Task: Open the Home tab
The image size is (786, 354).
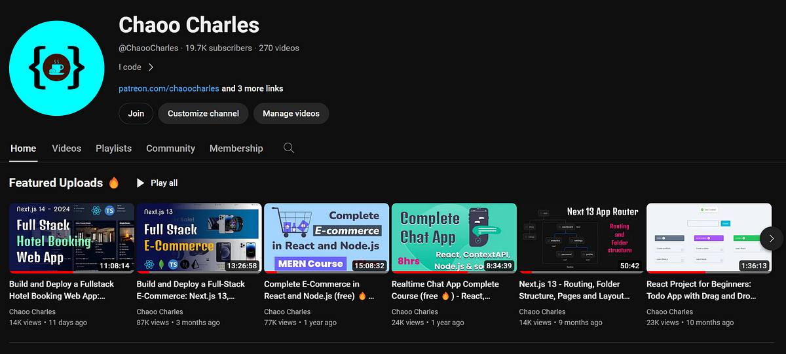Action: pos(23,149)
